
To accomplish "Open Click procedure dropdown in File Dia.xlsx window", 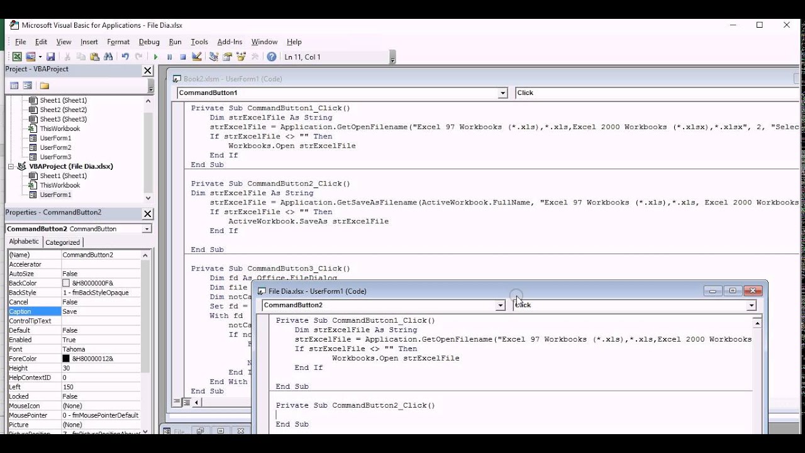I will click(x=751, y=305).
